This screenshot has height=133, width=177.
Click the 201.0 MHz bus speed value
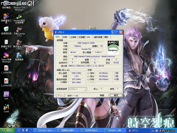[76, 79]
